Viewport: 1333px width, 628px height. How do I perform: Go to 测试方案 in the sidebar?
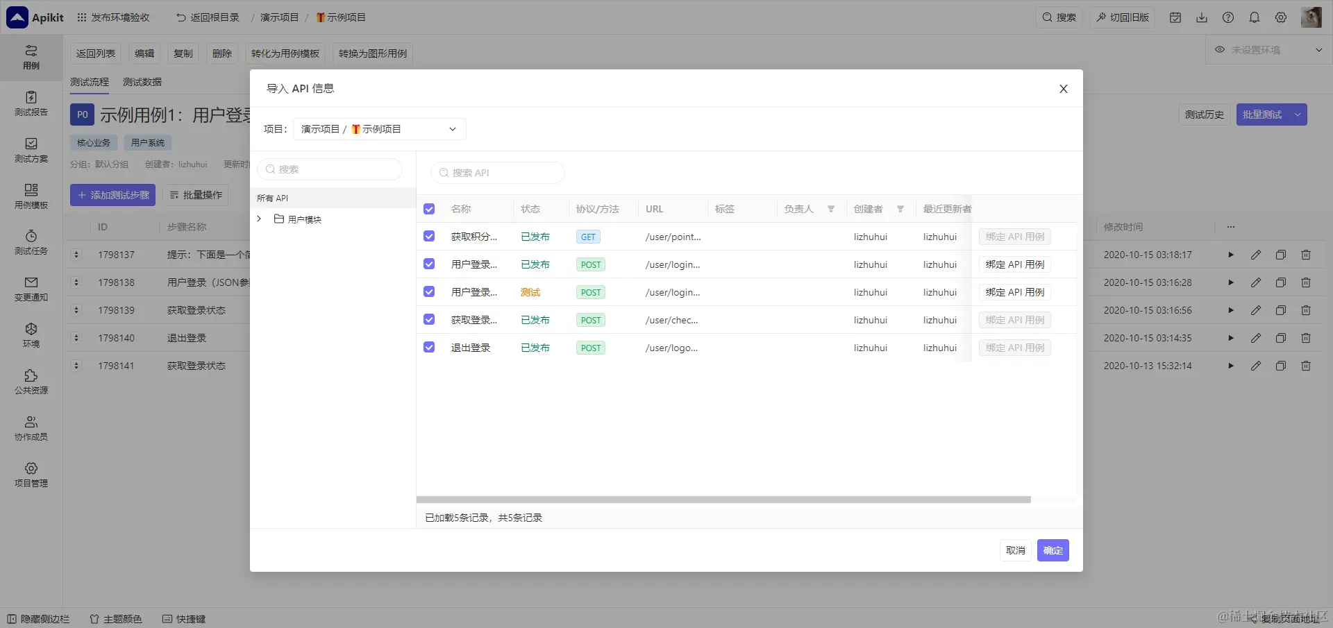click(x=31, y=151)
